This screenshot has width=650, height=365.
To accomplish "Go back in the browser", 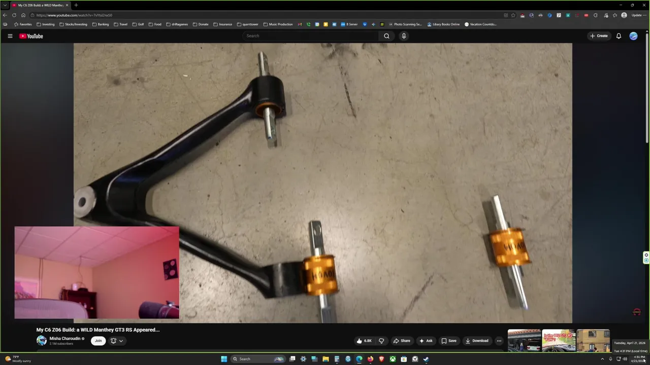I will 5,15.
